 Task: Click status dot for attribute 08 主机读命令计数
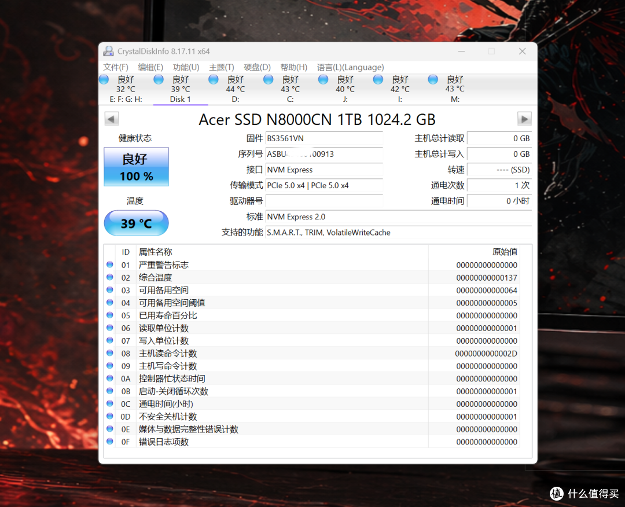coord(110,352)
